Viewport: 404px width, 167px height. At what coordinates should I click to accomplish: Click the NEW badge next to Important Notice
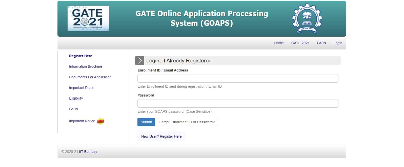coord(100,121)
